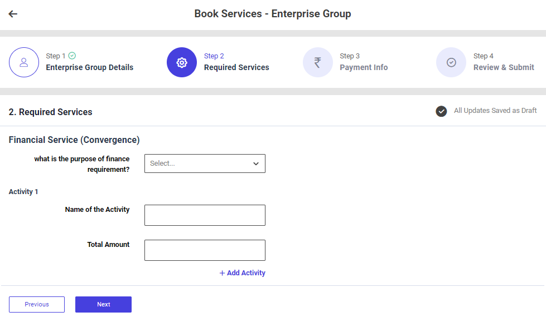Expand the Select... dropdown chevron arrow
The height and width of the screenshot is (317, 546).
click(256, 164)
